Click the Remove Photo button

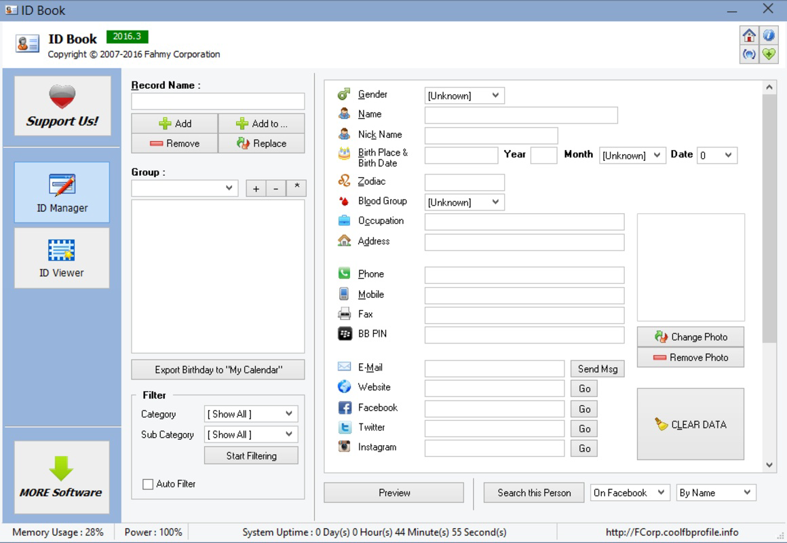691,357
